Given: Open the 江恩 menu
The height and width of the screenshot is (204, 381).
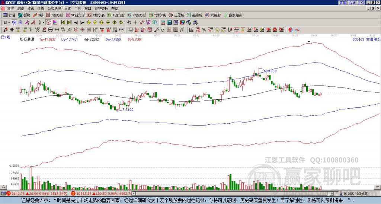Looking at the screenshot, I should (x=41, y=9).
